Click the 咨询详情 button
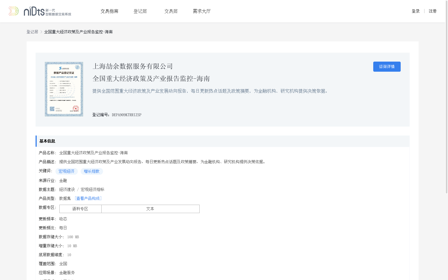Image resolution: width=448 pixels, height=280 pixels. (387, 67)
